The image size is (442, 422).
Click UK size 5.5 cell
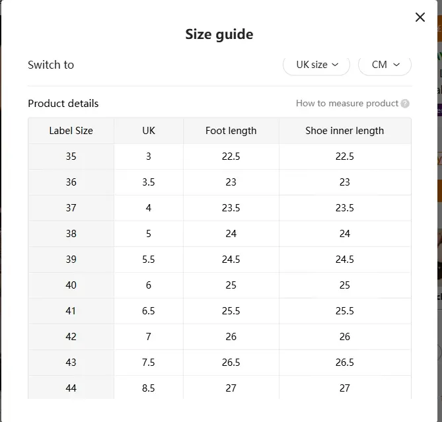coord(149,260)
